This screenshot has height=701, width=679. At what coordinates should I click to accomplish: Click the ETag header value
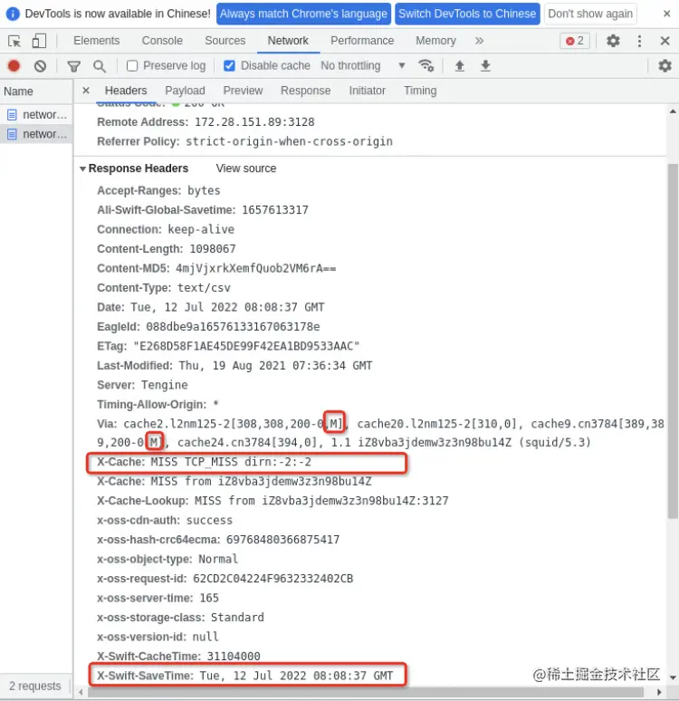pyautogui.click(x=246, y=346)
